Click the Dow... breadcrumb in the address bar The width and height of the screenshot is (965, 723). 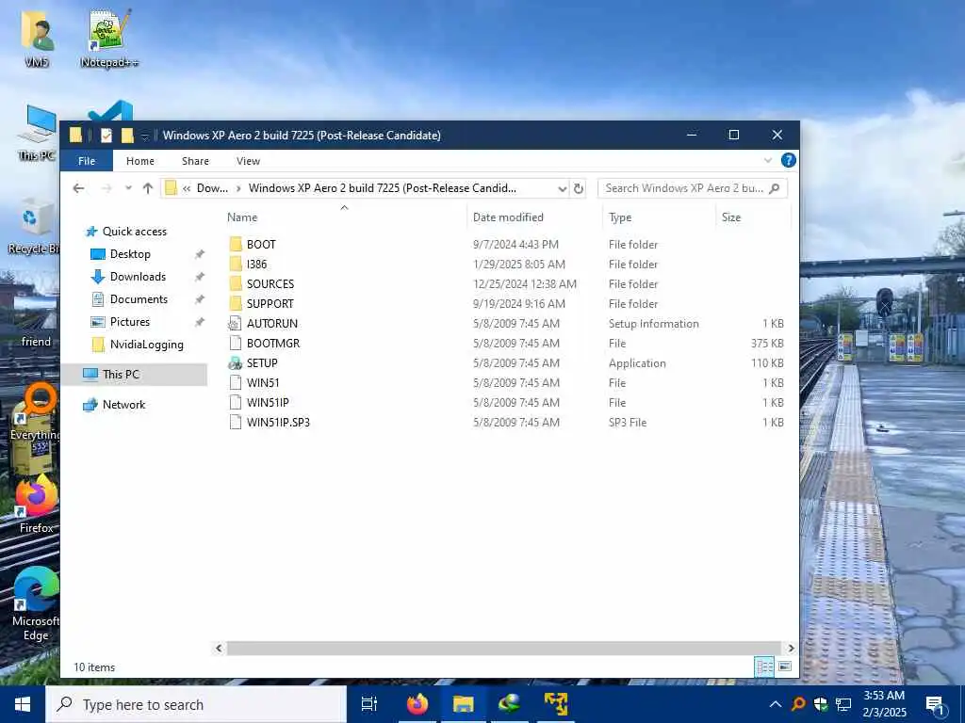[212, 188]
